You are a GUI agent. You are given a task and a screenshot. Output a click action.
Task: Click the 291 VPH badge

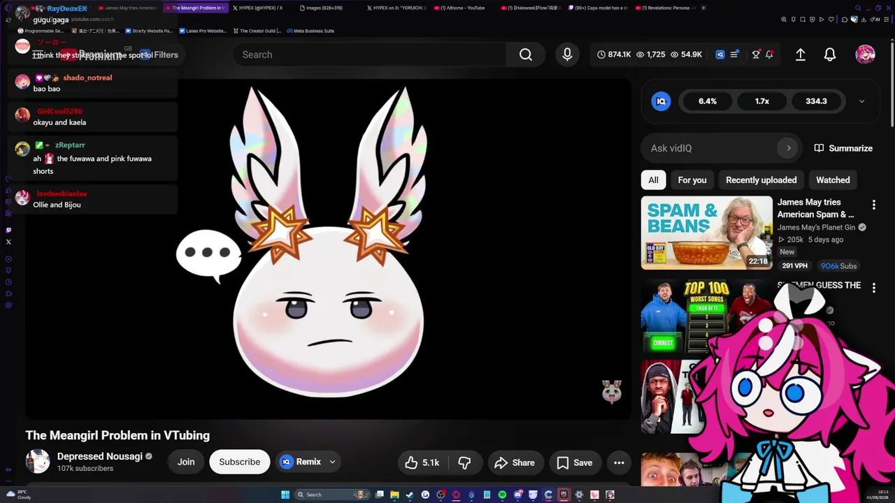coord(795,266)
